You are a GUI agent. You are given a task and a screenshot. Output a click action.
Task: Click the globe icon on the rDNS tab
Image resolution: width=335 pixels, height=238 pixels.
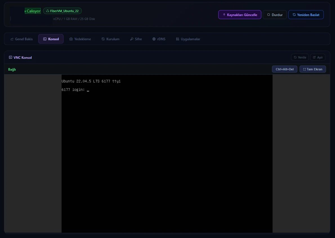(x=154, y=39)
